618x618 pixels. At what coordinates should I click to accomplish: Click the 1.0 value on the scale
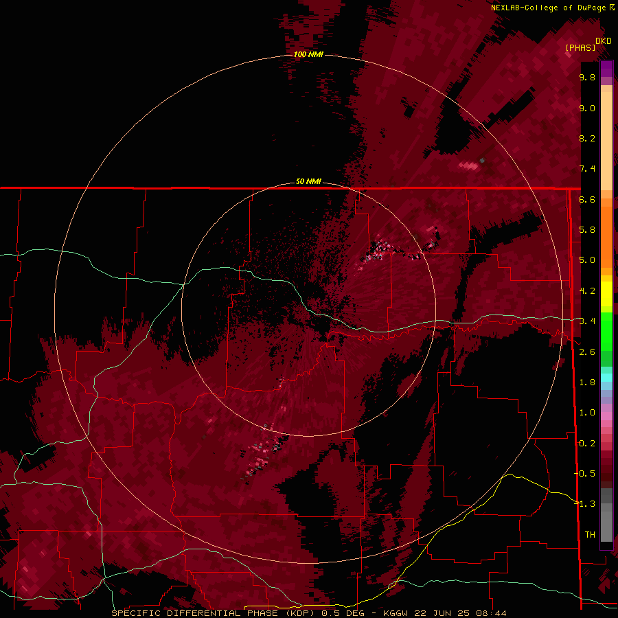tap(587, 413)
